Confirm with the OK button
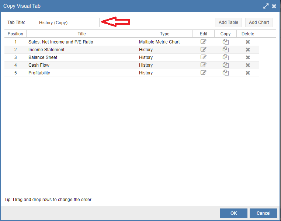This screenshot has height=221, width=281. click(233, 213)
